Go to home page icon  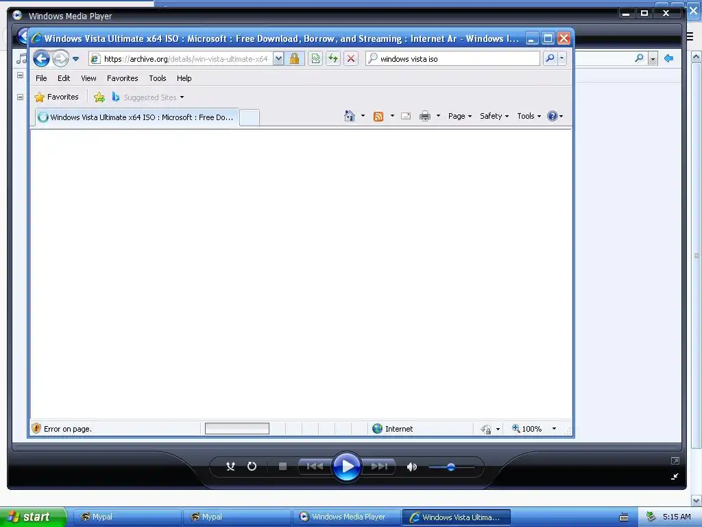350,116
